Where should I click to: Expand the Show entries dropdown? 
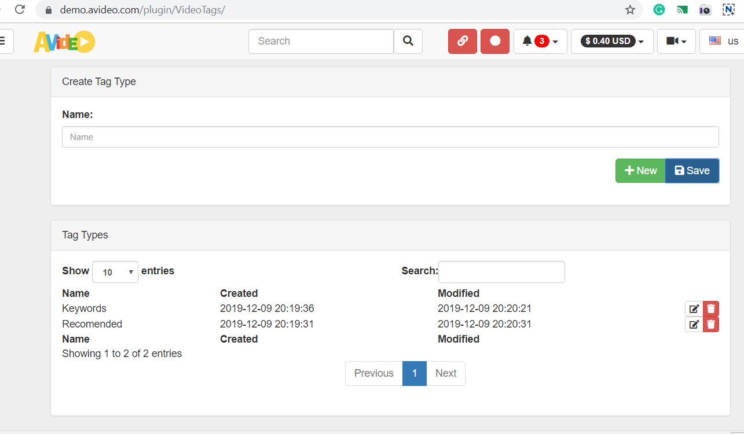(115, 272)
